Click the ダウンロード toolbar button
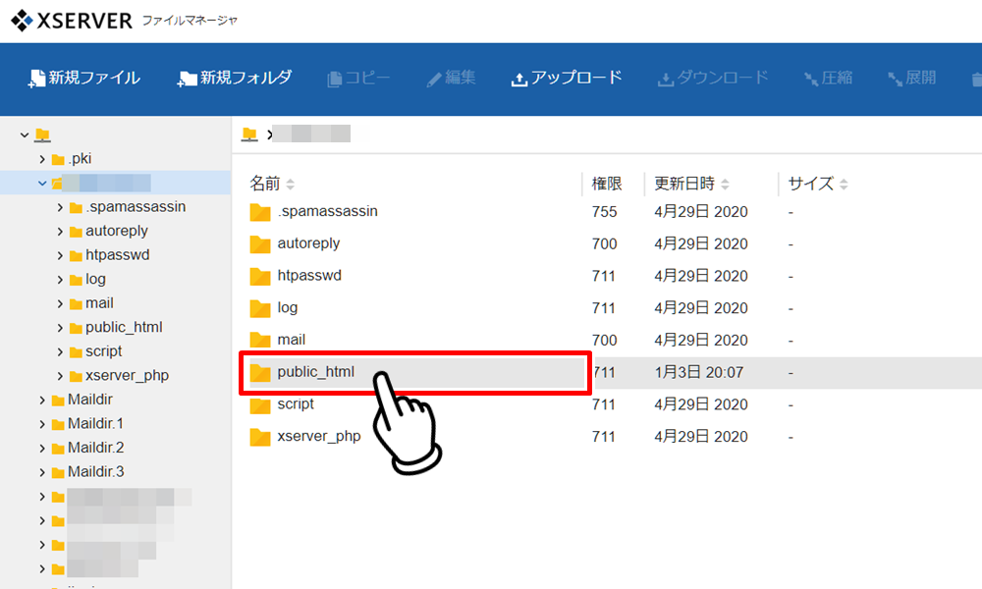Screen dimensions: 982x589 pyautogui.click(x=713, y=79)
